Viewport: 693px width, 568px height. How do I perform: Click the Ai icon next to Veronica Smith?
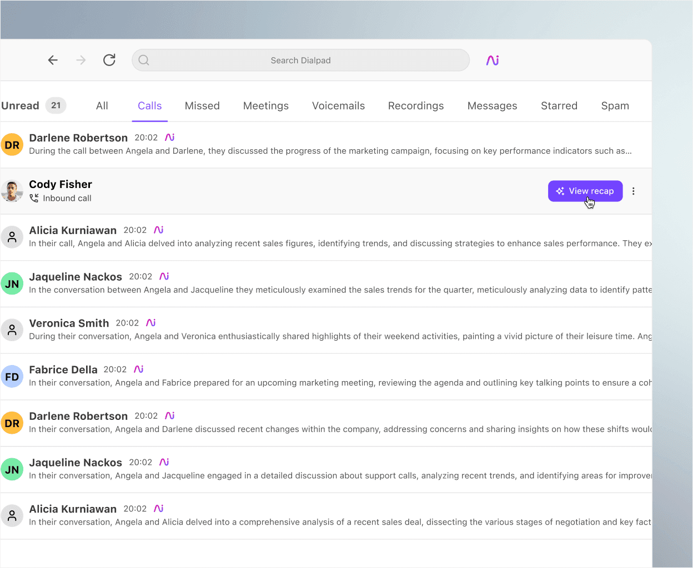click(151, 323)
